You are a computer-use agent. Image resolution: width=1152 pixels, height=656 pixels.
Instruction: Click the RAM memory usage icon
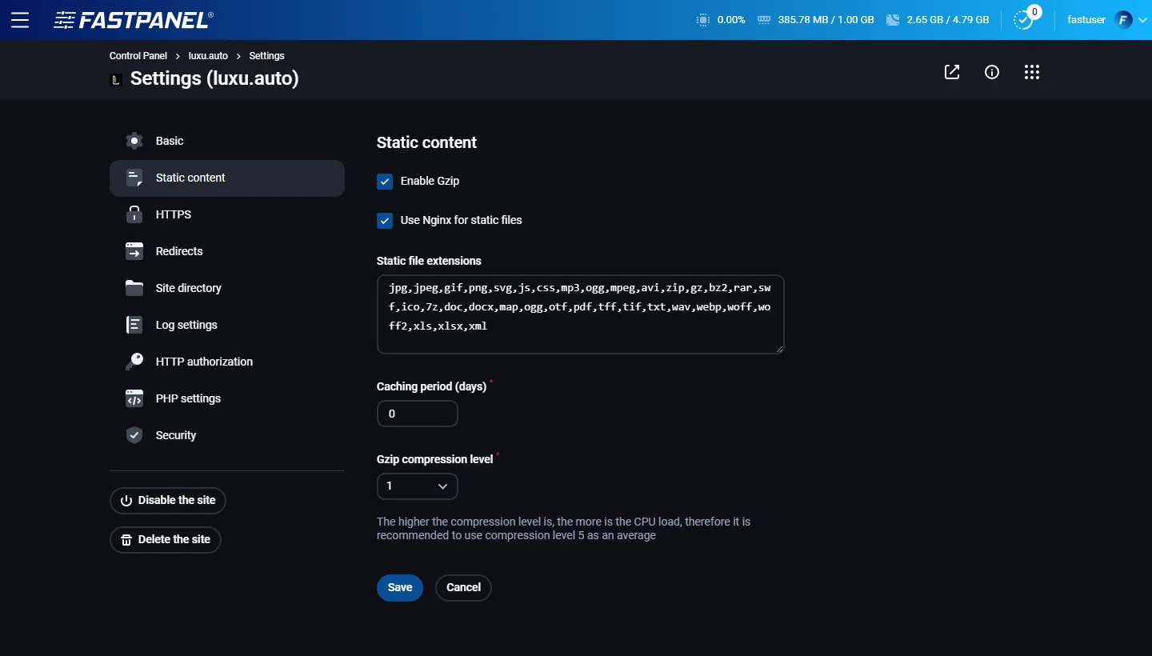point(763,20)
